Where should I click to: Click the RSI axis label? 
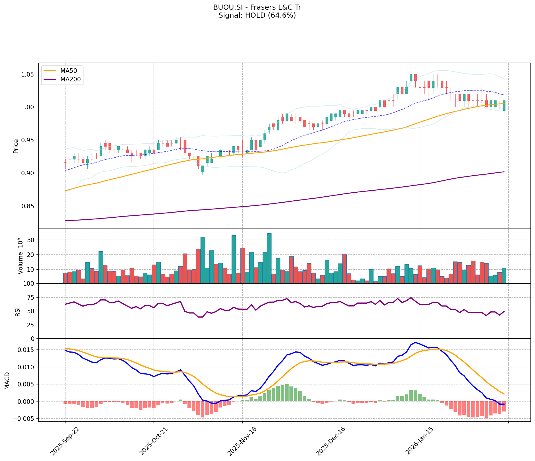coord(18,311)
